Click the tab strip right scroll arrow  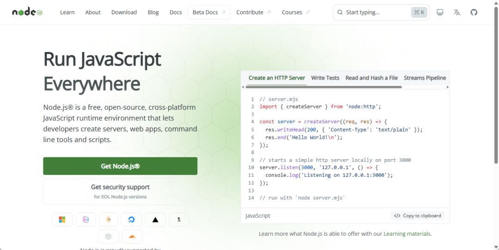[x=448, y=87]
